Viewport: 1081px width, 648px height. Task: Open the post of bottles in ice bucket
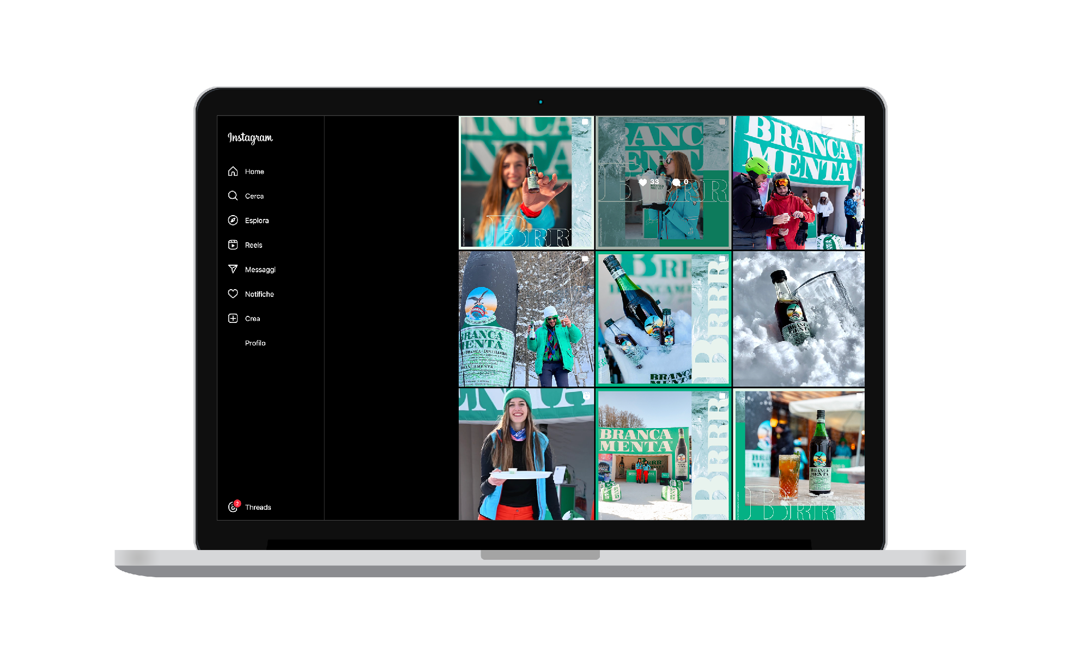(x=663, y=319)
